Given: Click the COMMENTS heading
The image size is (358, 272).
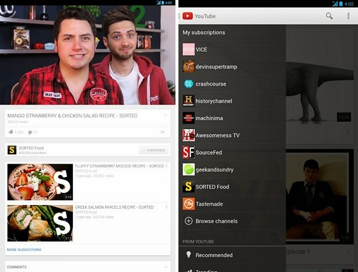Looking at the screenshot, I should (17, 267).
